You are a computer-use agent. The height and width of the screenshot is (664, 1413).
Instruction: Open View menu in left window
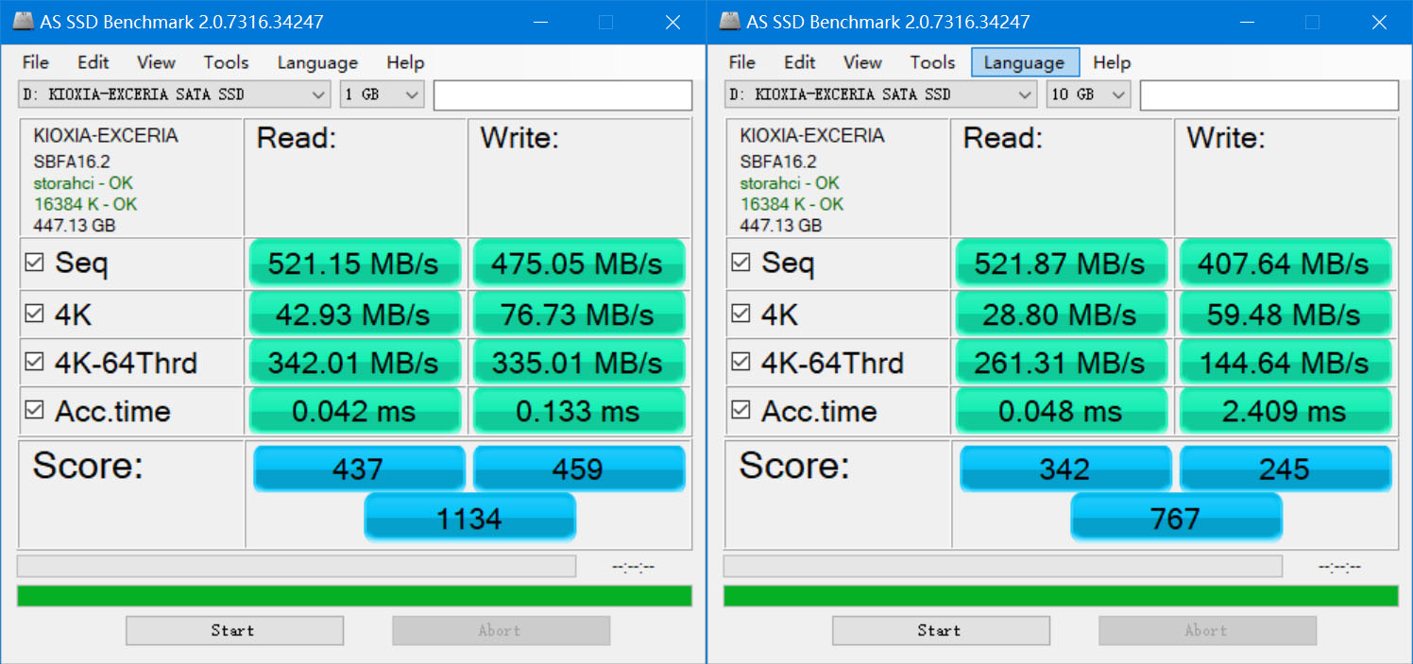tap(156, 62)
